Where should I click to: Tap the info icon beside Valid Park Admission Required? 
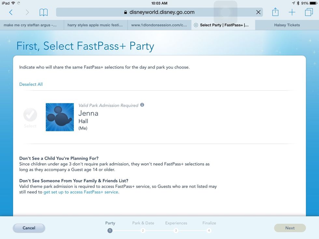click(142, 105)
